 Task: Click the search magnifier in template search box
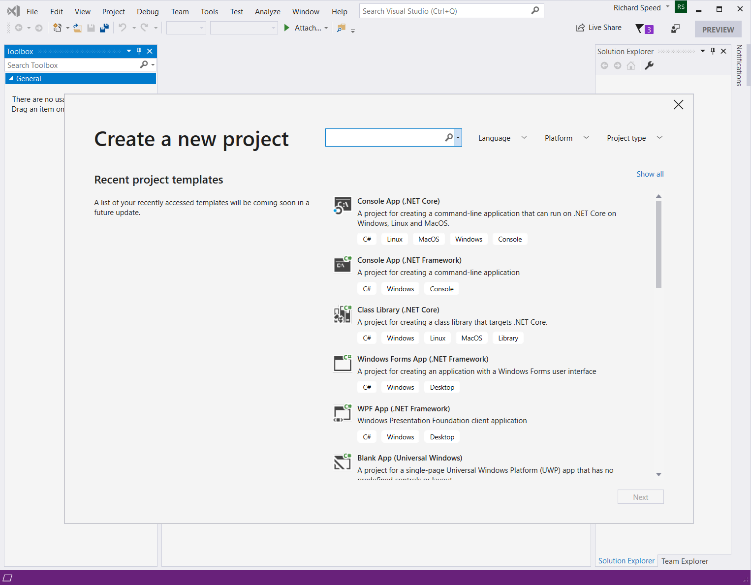[x=449, y=138]
